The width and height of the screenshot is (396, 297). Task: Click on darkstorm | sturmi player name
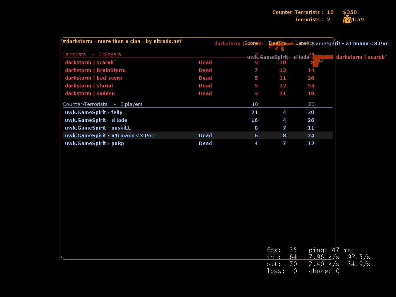coord(89,85)
